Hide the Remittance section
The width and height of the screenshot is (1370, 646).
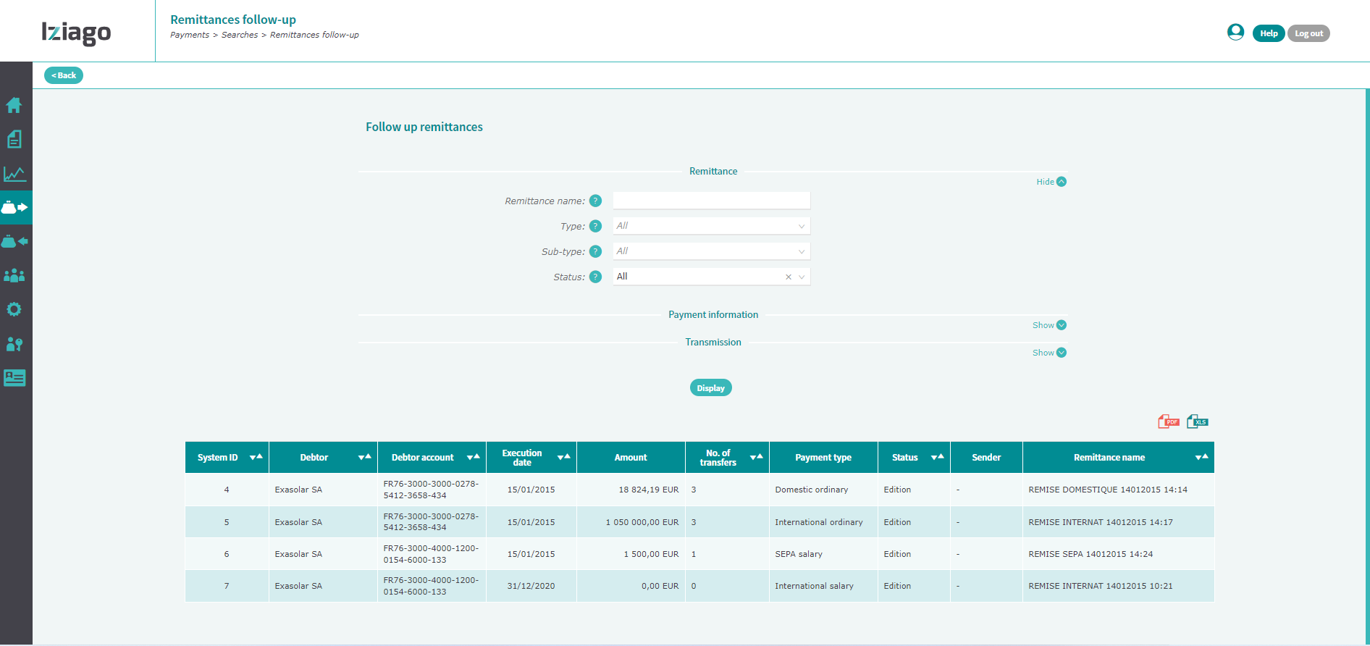click(1051, 182)
